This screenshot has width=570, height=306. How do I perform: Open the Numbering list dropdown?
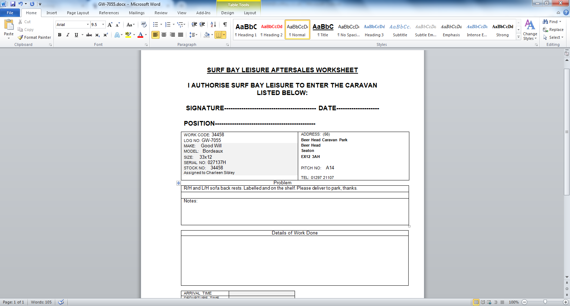173,25
